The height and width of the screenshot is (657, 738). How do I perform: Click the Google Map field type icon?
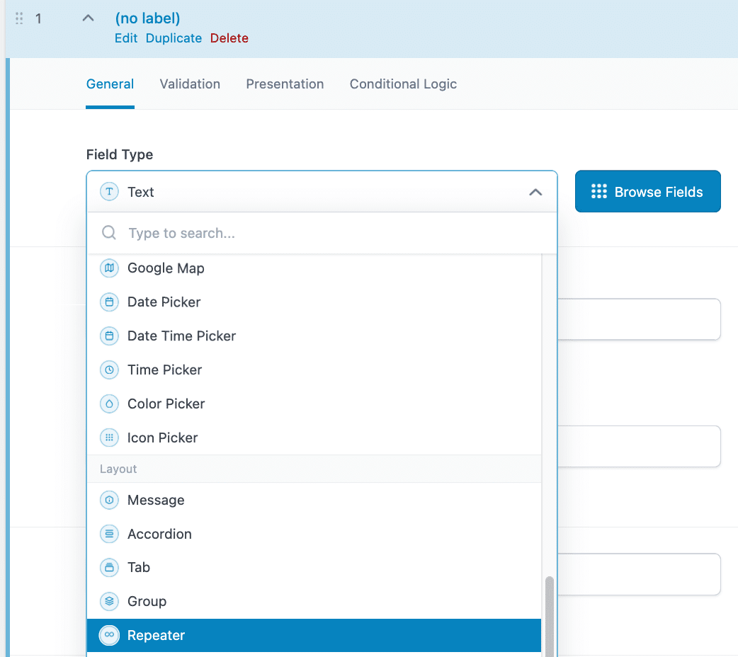(x=109, y=268)
